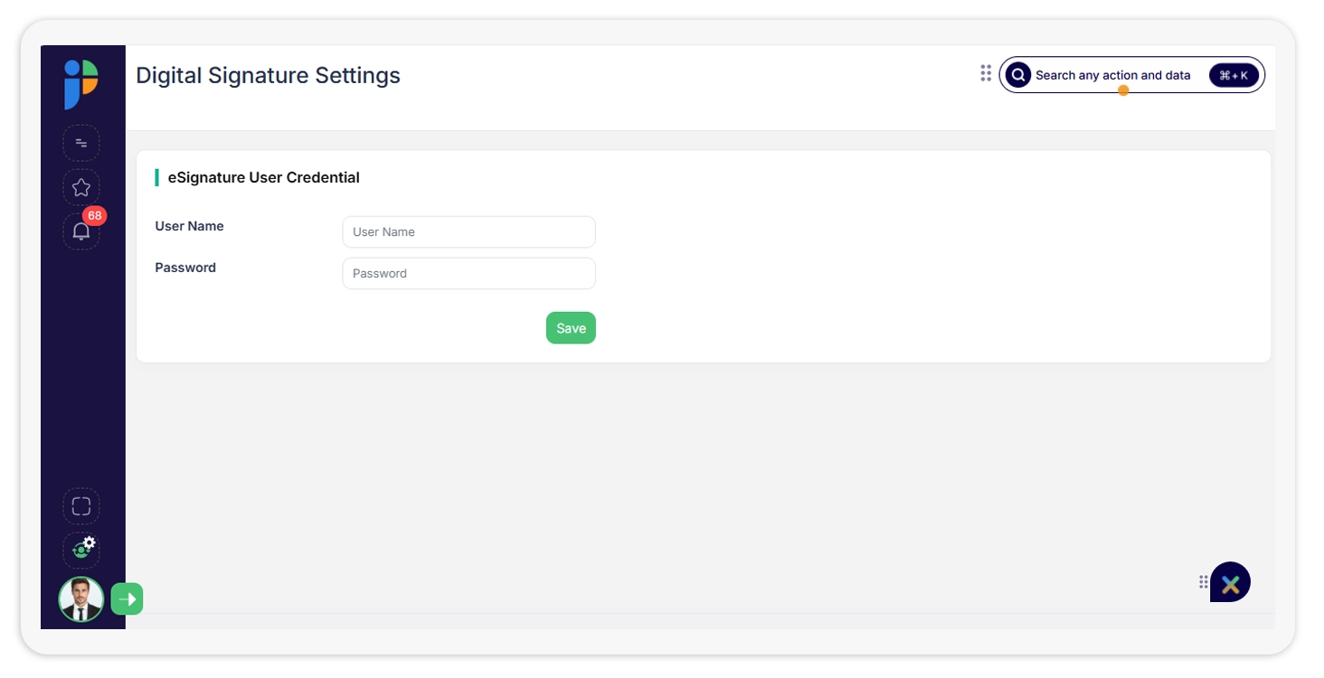1324x678 pixels.
Task: Click the floating X assistant button
Action: pyautogui.click(x=1230, y=582)
